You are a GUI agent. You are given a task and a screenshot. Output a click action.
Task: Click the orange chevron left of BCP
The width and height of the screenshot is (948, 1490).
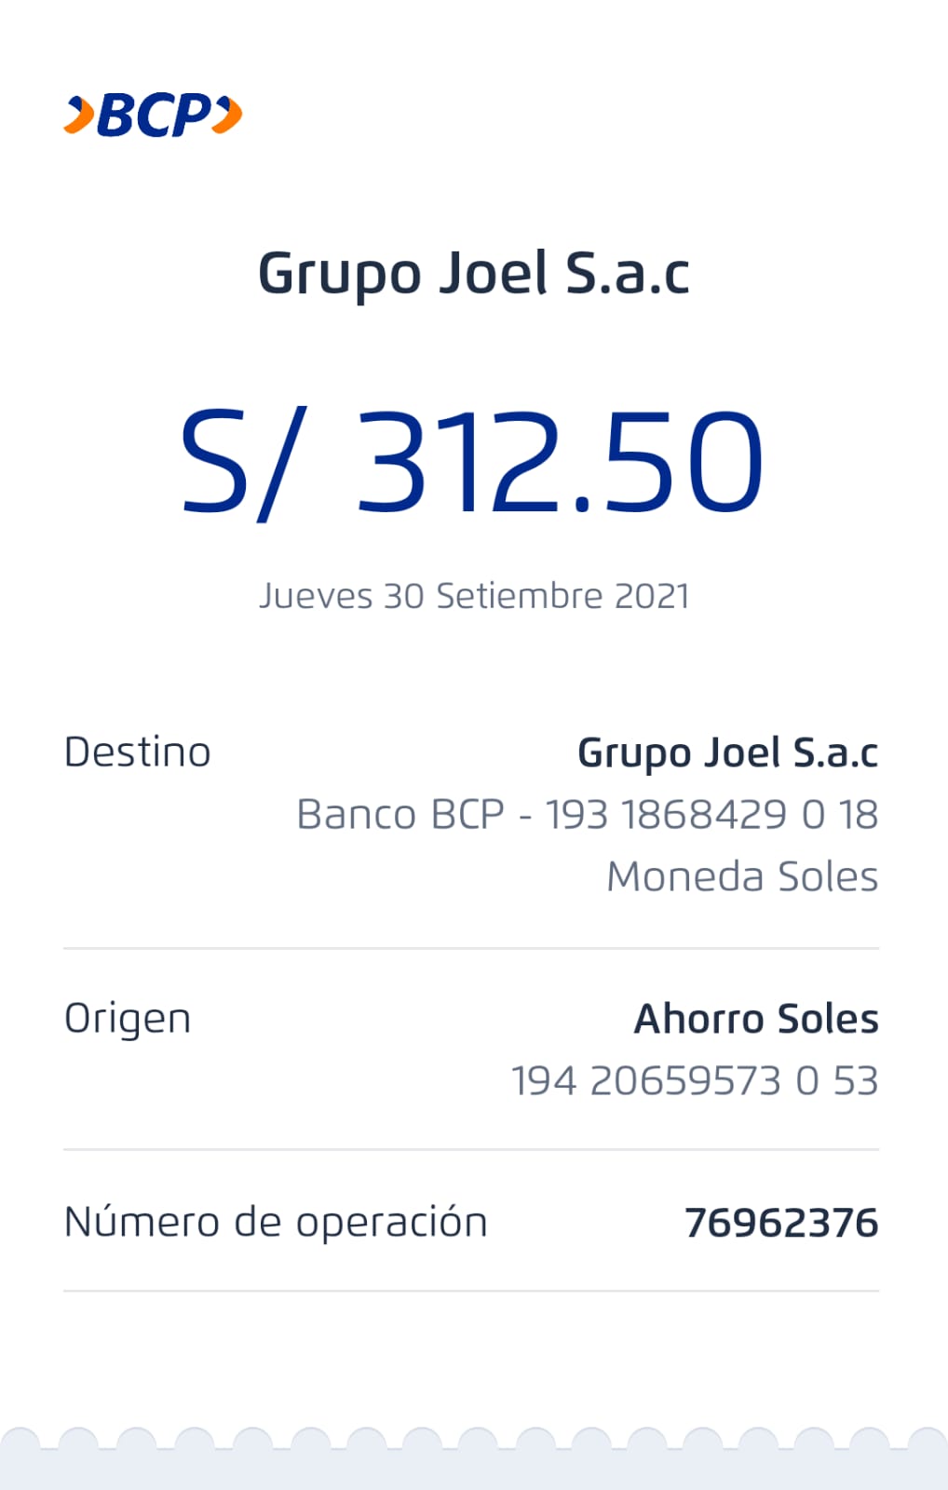click(79, 115)
